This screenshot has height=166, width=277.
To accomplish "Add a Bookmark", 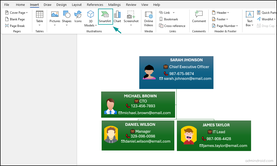I will [x=168, y=19].
